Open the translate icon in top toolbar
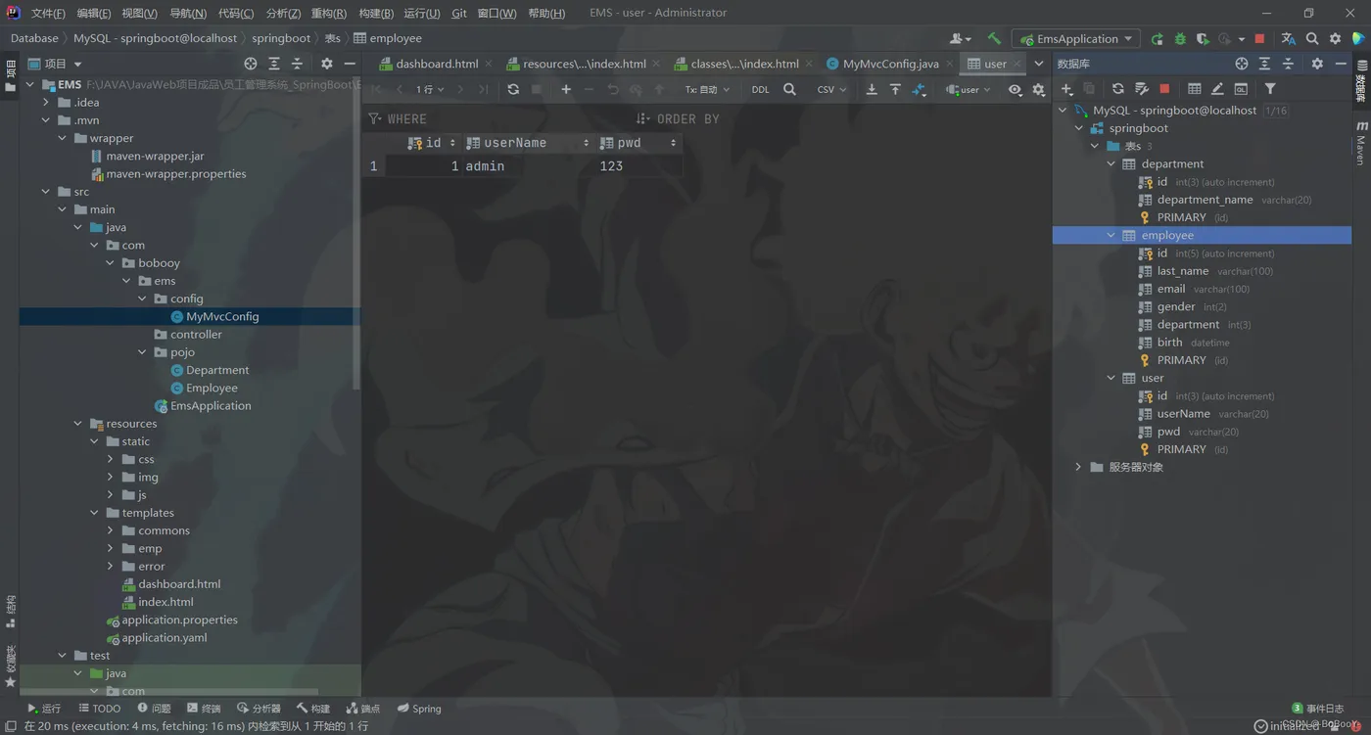This screenshot has height=735, width=1371. 1288,39
